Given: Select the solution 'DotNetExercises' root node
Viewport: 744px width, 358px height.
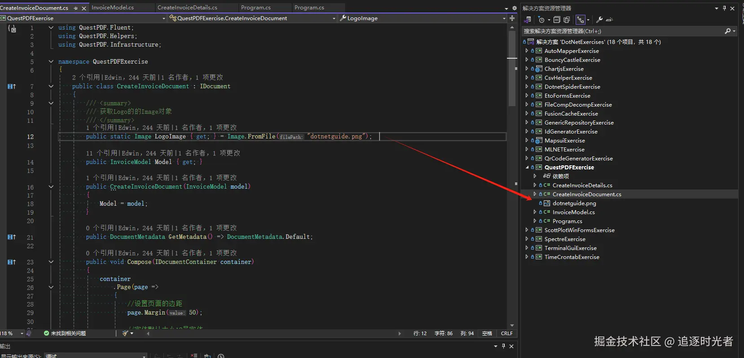Looking at the screenshot, I should click(x=599, y=42).
